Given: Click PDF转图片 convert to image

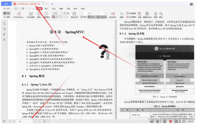Looking at the screenshot, I should click(31, 15).
